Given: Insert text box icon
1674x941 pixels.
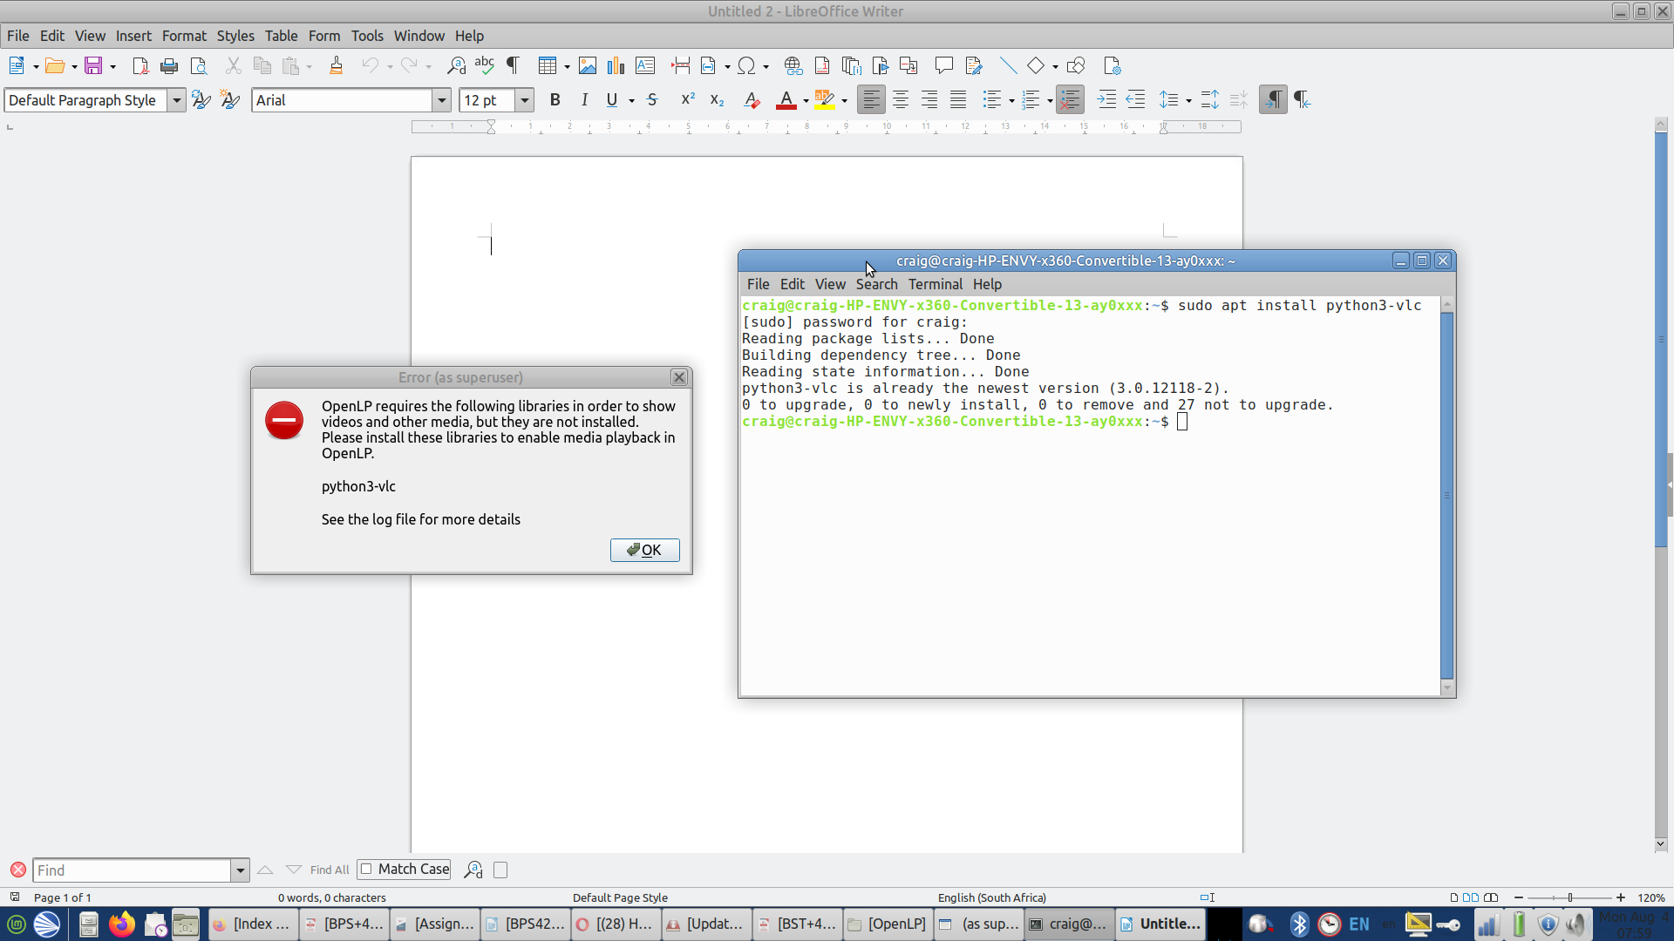Looking at the screenshot, I should coord(645,66).
